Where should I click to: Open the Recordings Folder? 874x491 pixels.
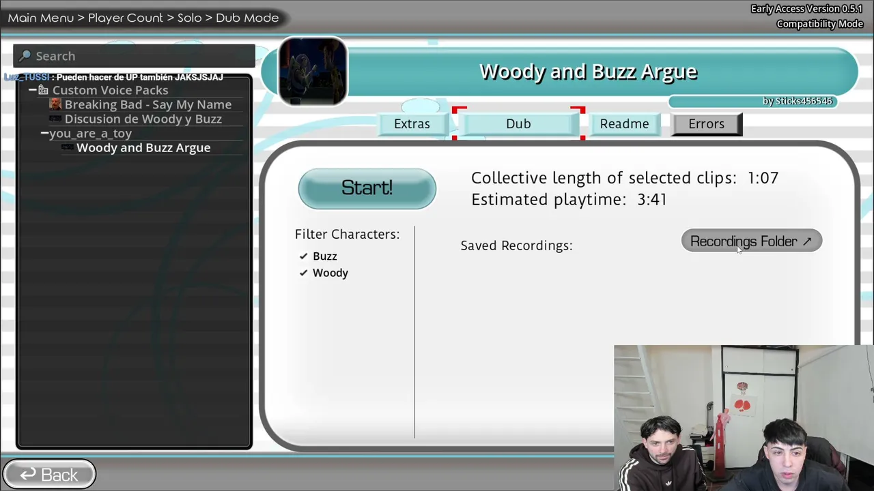[751, 241]
